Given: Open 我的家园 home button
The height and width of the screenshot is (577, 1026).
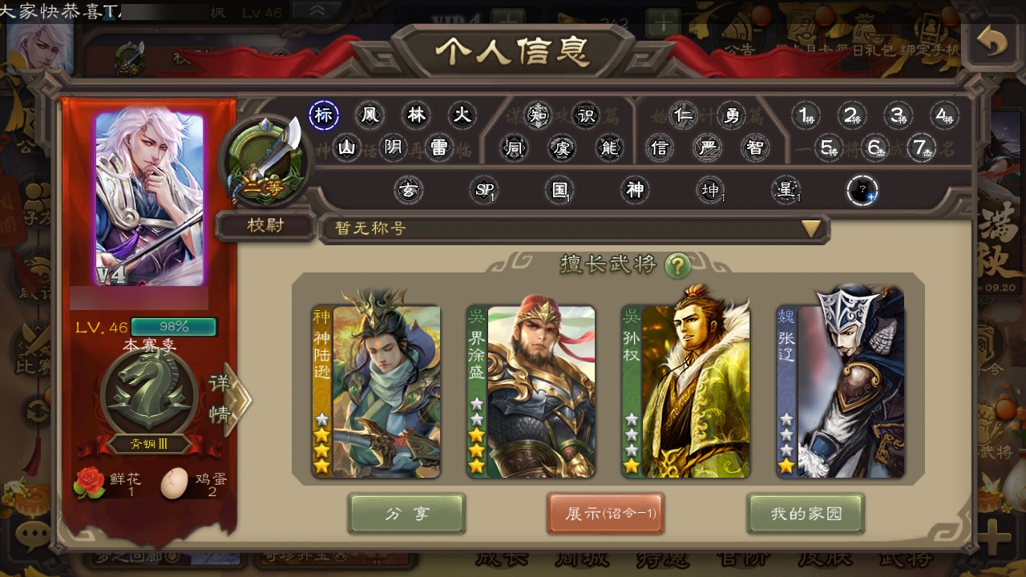Looking at the screenshot, I should [x=806, y=514].
